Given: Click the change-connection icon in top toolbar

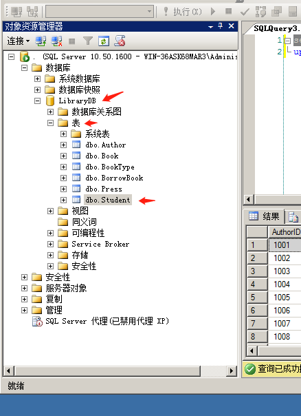Looking at the screenshot, I should pyautogui.click(x=32, y=12).
